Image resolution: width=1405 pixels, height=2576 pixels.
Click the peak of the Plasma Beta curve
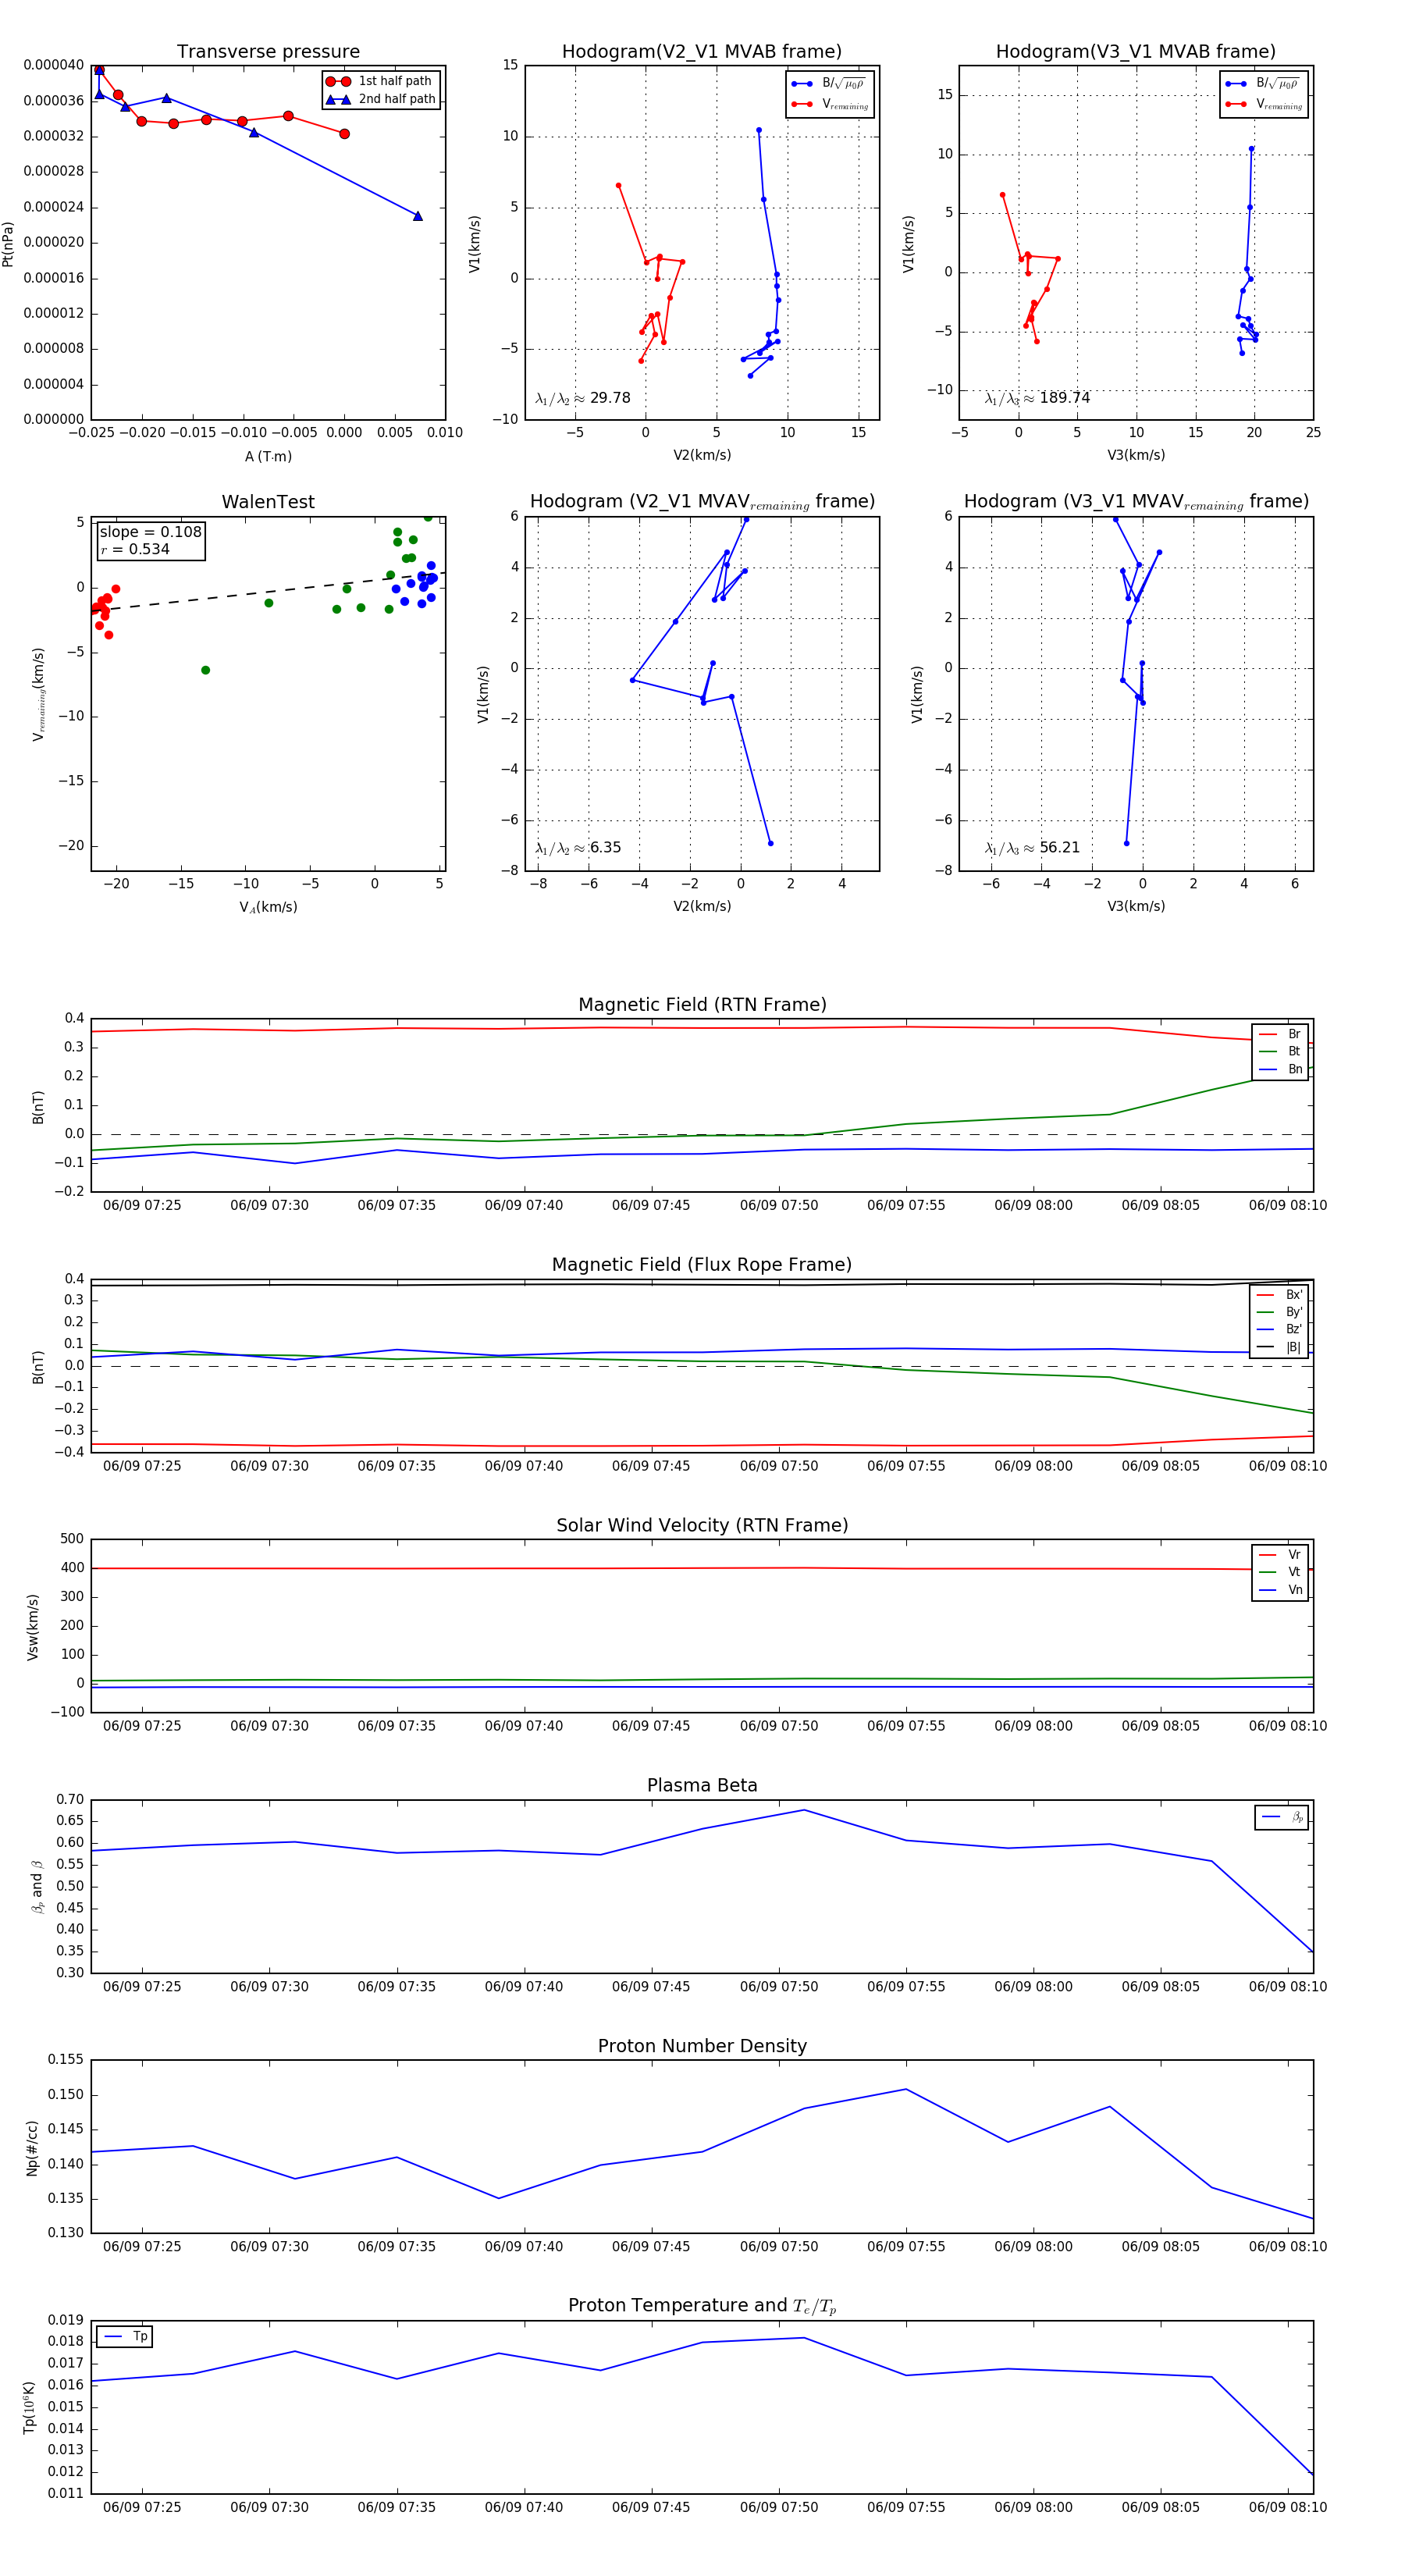[x=804, y=1810]
